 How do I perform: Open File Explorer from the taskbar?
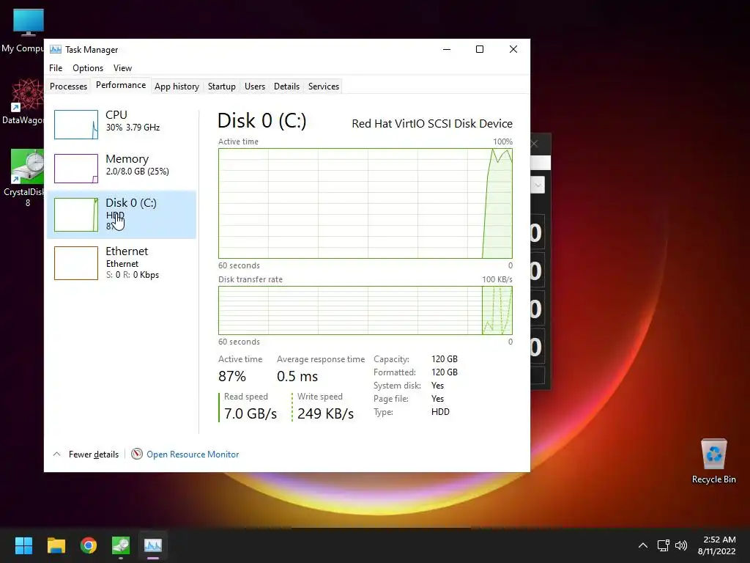pos(56,545)
